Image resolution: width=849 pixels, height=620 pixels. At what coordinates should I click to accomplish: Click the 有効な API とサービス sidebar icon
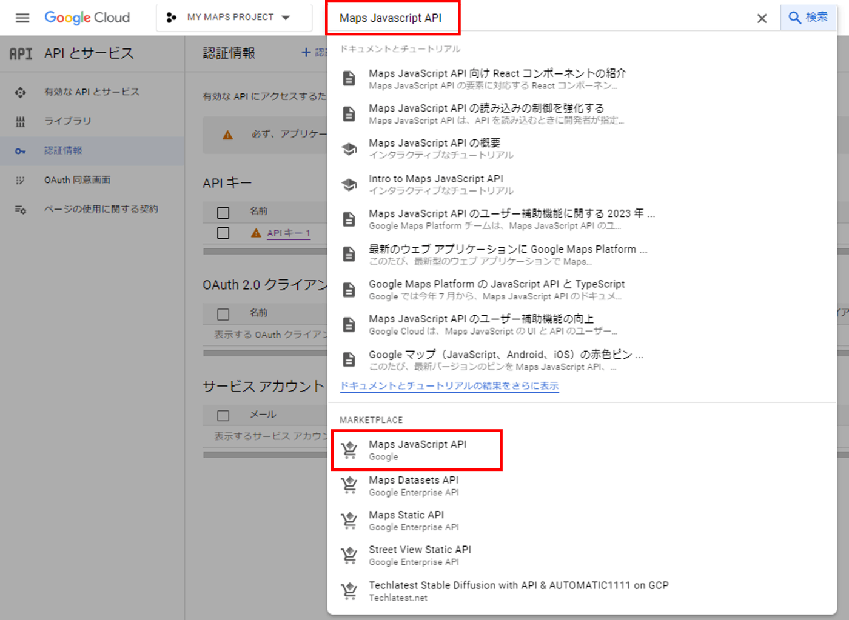click(21, 92)
